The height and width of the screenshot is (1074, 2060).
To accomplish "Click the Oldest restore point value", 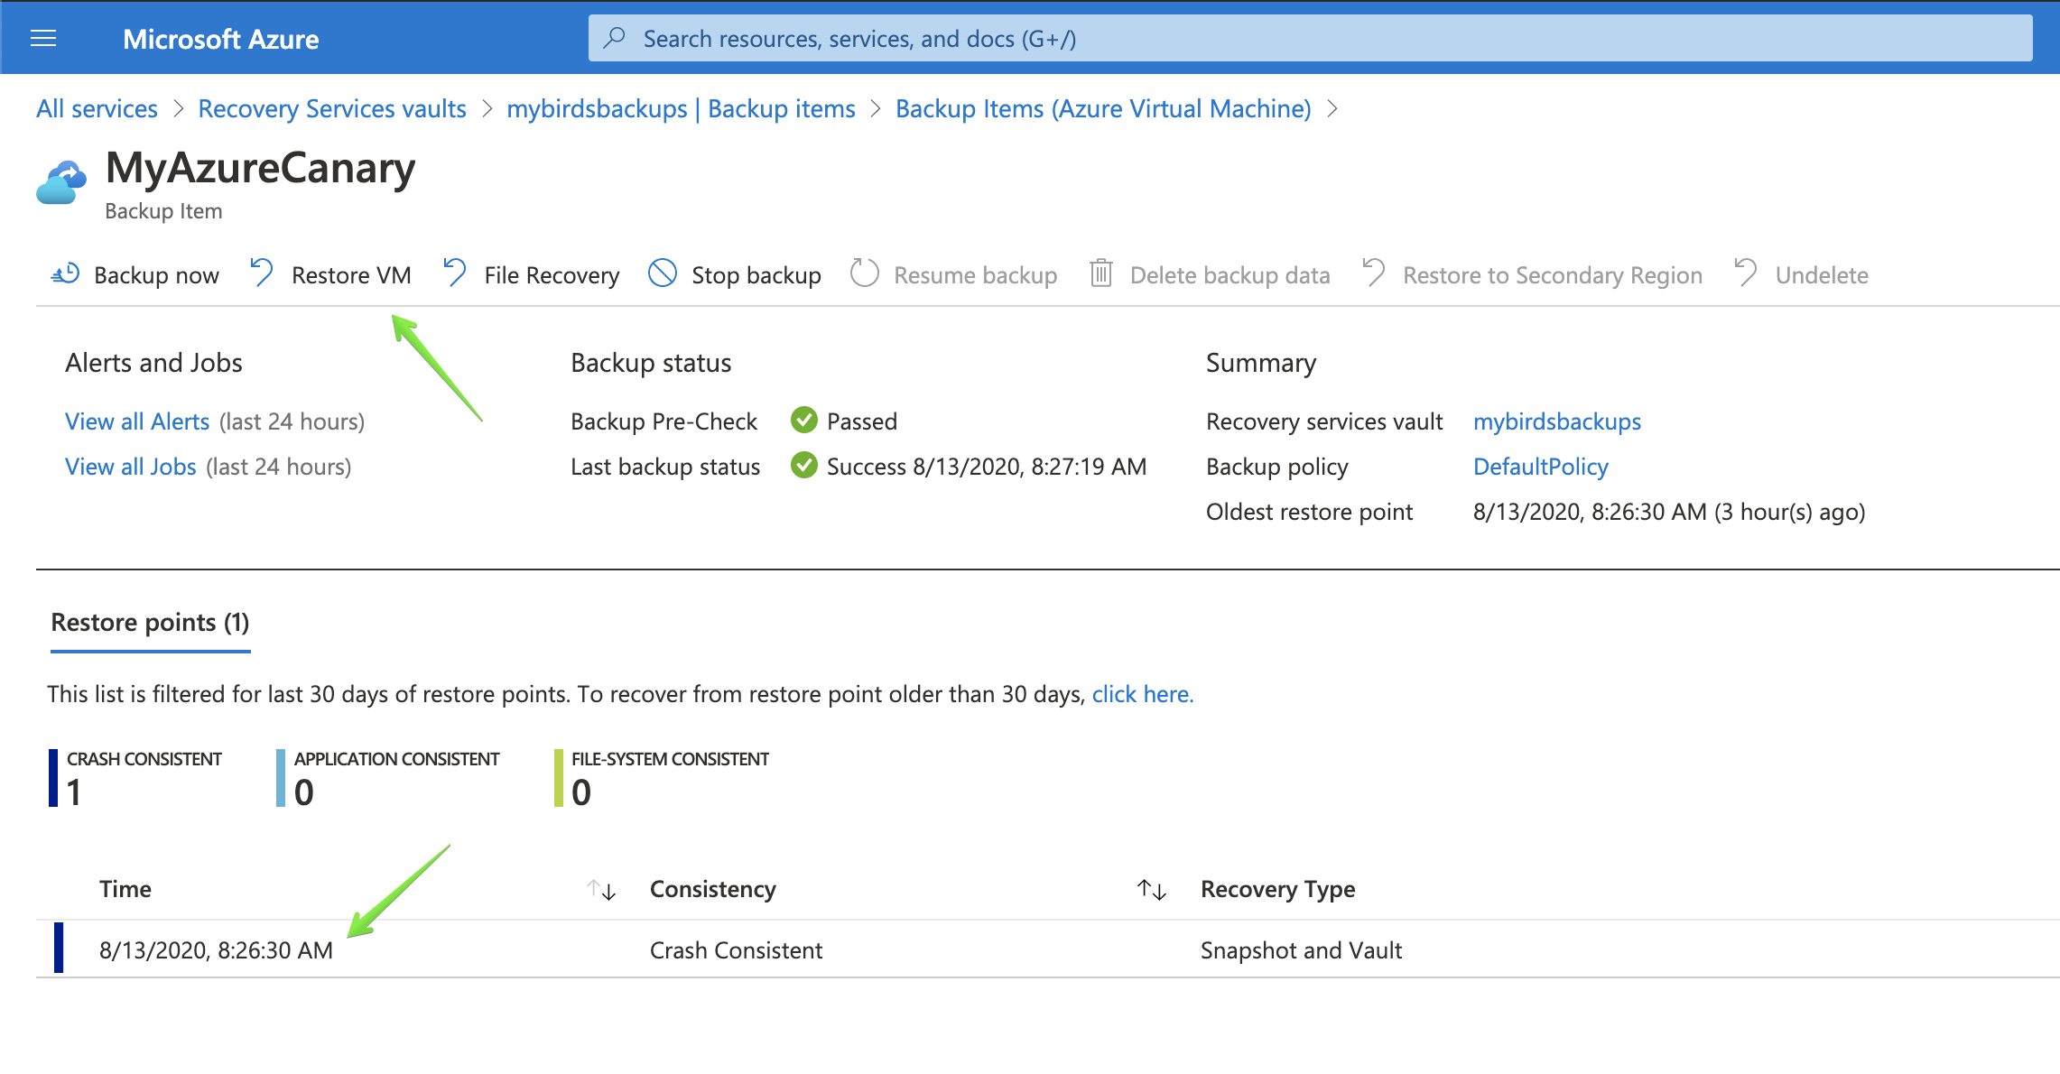I will [x=1669, y=512].
